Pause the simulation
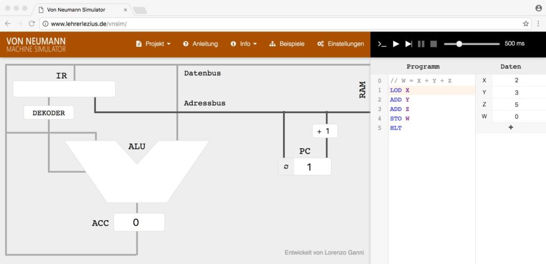This screenshot has width=546, height=264. pyautogui.click(x=421, y=44)
